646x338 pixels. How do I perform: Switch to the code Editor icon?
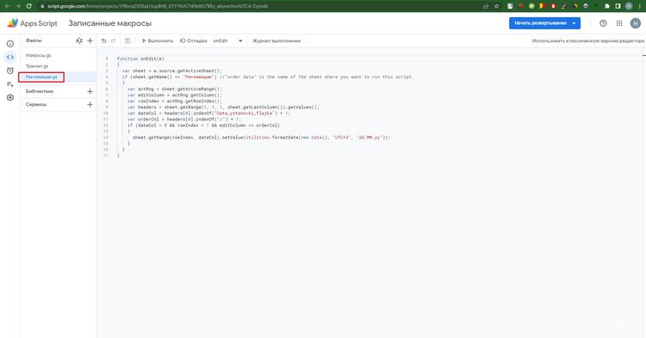tap(9, 57)
